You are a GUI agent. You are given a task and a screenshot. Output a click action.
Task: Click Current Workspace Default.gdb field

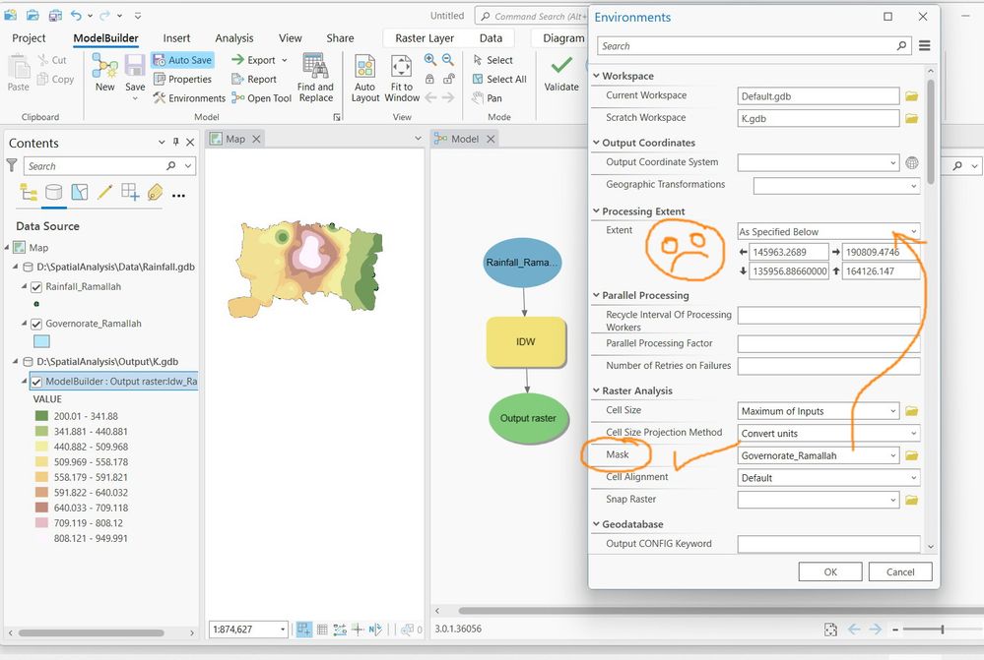pyautogui.click(x=819, y=96)
